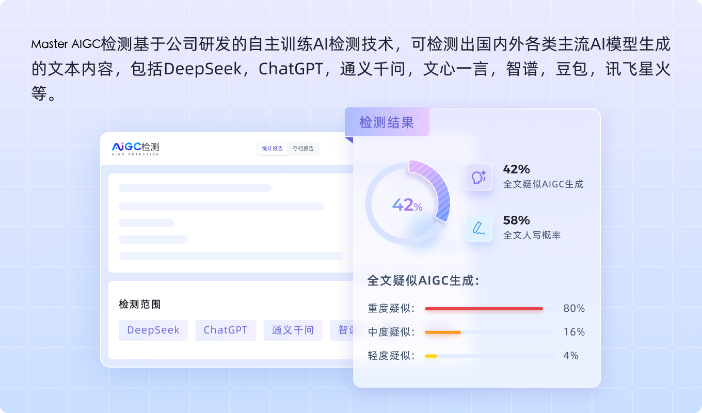Screen dimensions: 702x413
Task: Click the yellow 轻度疑似 progress bar
Action: pos(431,356)
